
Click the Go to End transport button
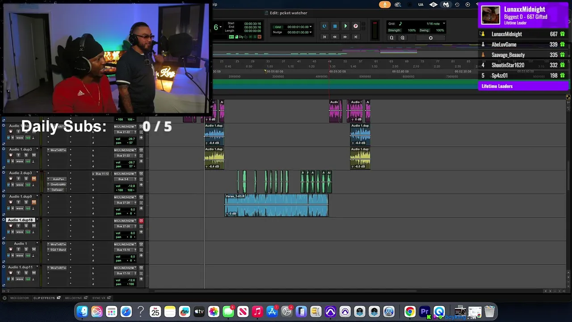(x=356, y=37)
